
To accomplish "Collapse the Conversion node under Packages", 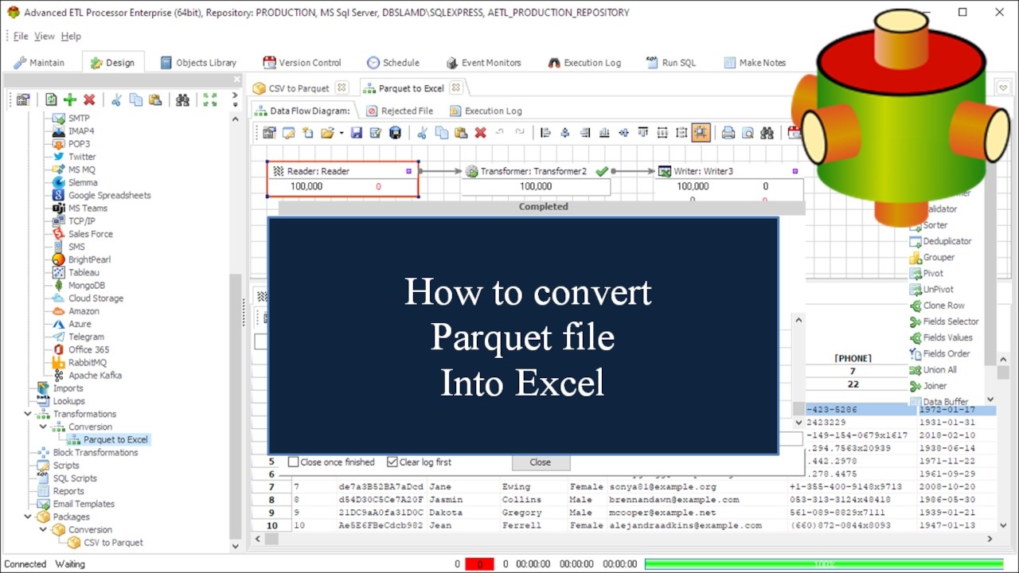I will click(x=43, y=529).
